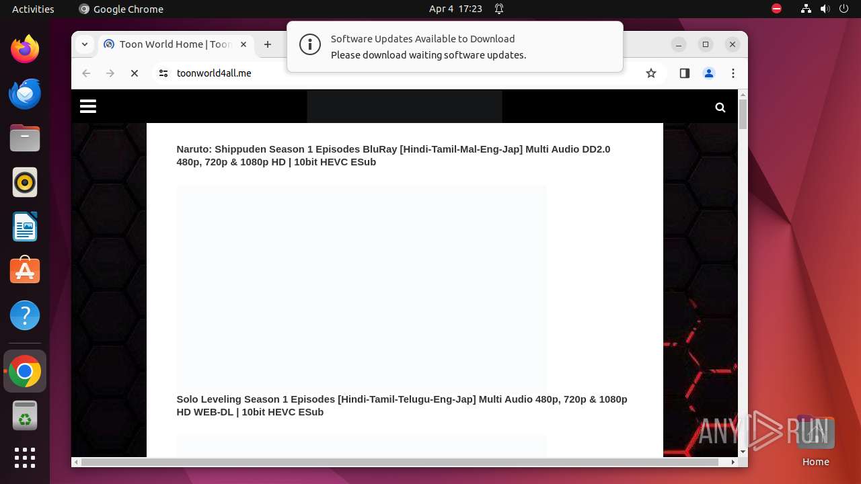Open Files manager from the dock
Screen dimensions: 861x484
[25, 138]
